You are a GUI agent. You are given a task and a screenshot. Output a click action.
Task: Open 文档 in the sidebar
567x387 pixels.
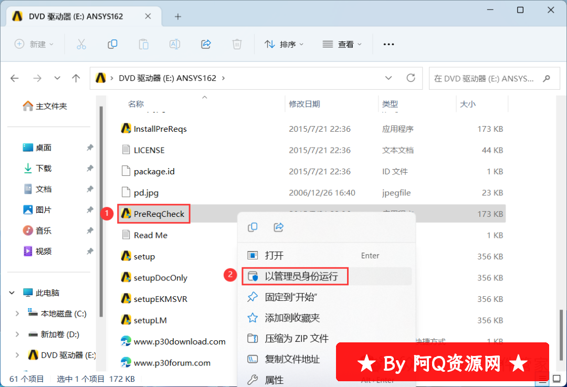(37, 189)
